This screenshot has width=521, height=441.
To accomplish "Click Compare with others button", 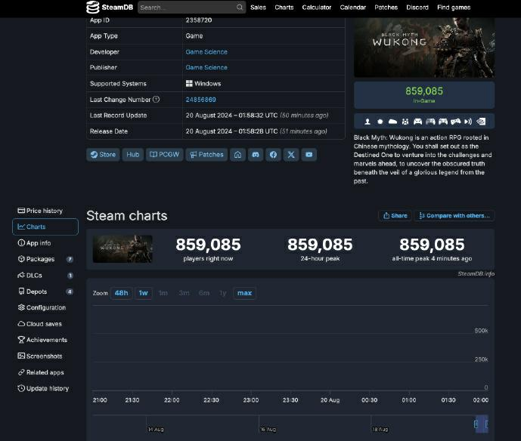I will tap(454, 216).
